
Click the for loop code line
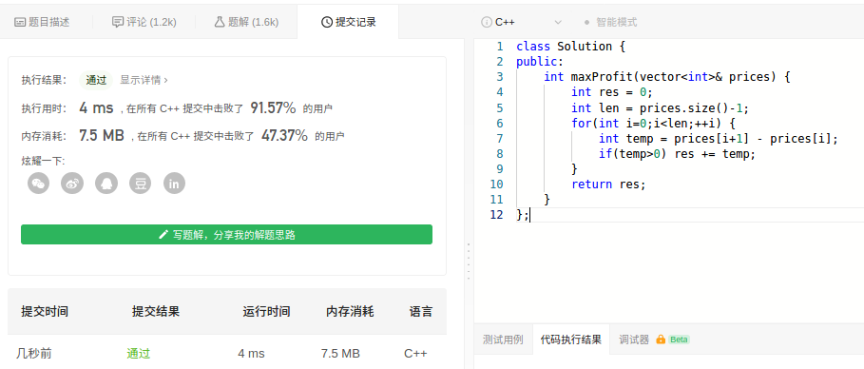653,123
